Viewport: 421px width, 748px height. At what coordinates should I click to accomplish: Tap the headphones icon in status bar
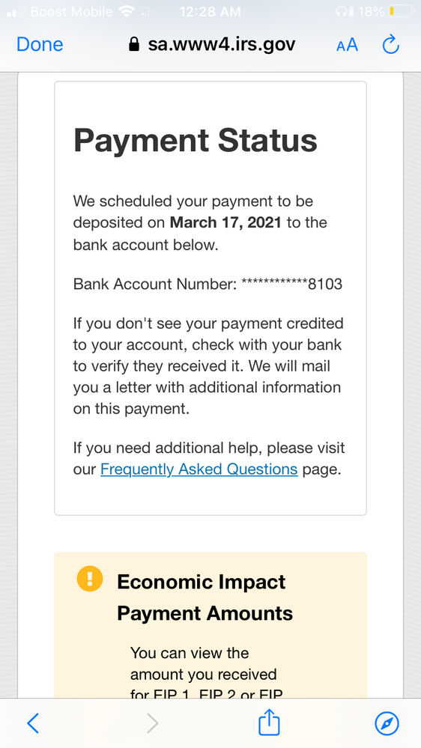[x=342, y=11]
